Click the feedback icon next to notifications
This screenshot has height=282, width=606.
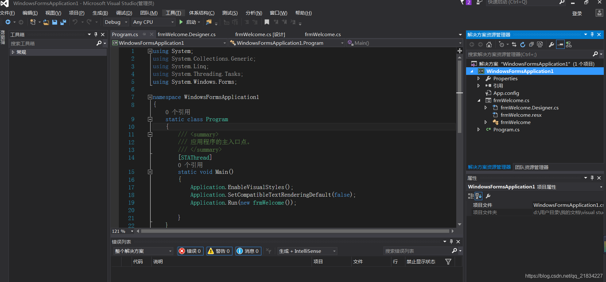[479, 2]
